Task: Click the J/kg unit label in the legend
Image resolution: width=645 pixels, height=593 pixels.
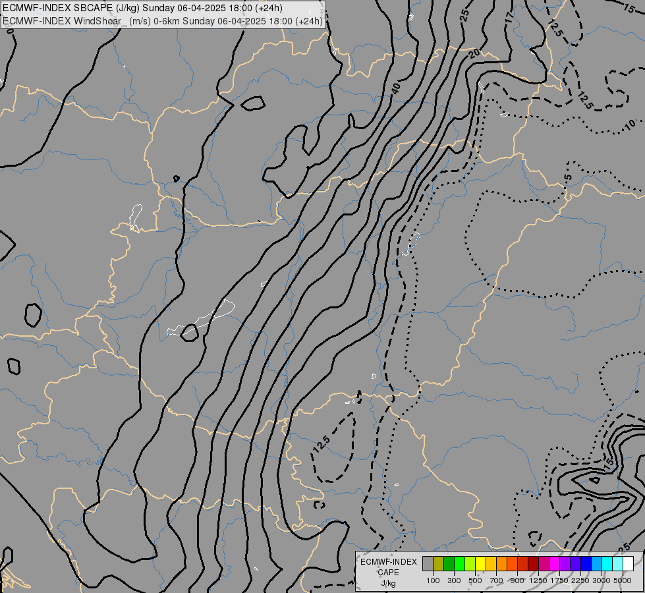Action: pyautogui.click(x=388, y=584)
